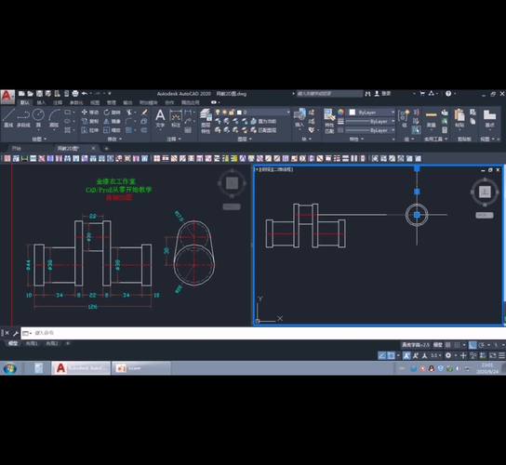The height and width of the screenshot is (465, 506).
Task: Toggle the grid display in status bar
Action: point(447,345)
